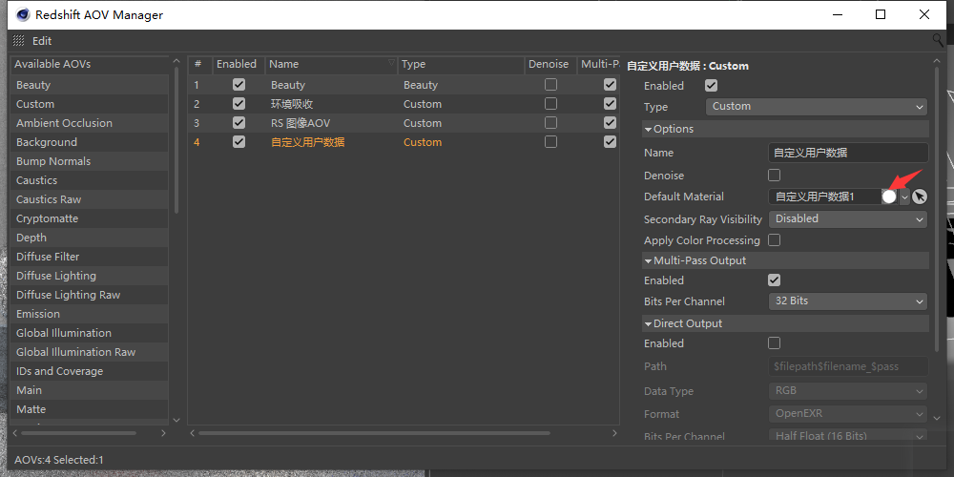
Task: Select the Beauty AOV row name
Action: (x=288, y=85)
